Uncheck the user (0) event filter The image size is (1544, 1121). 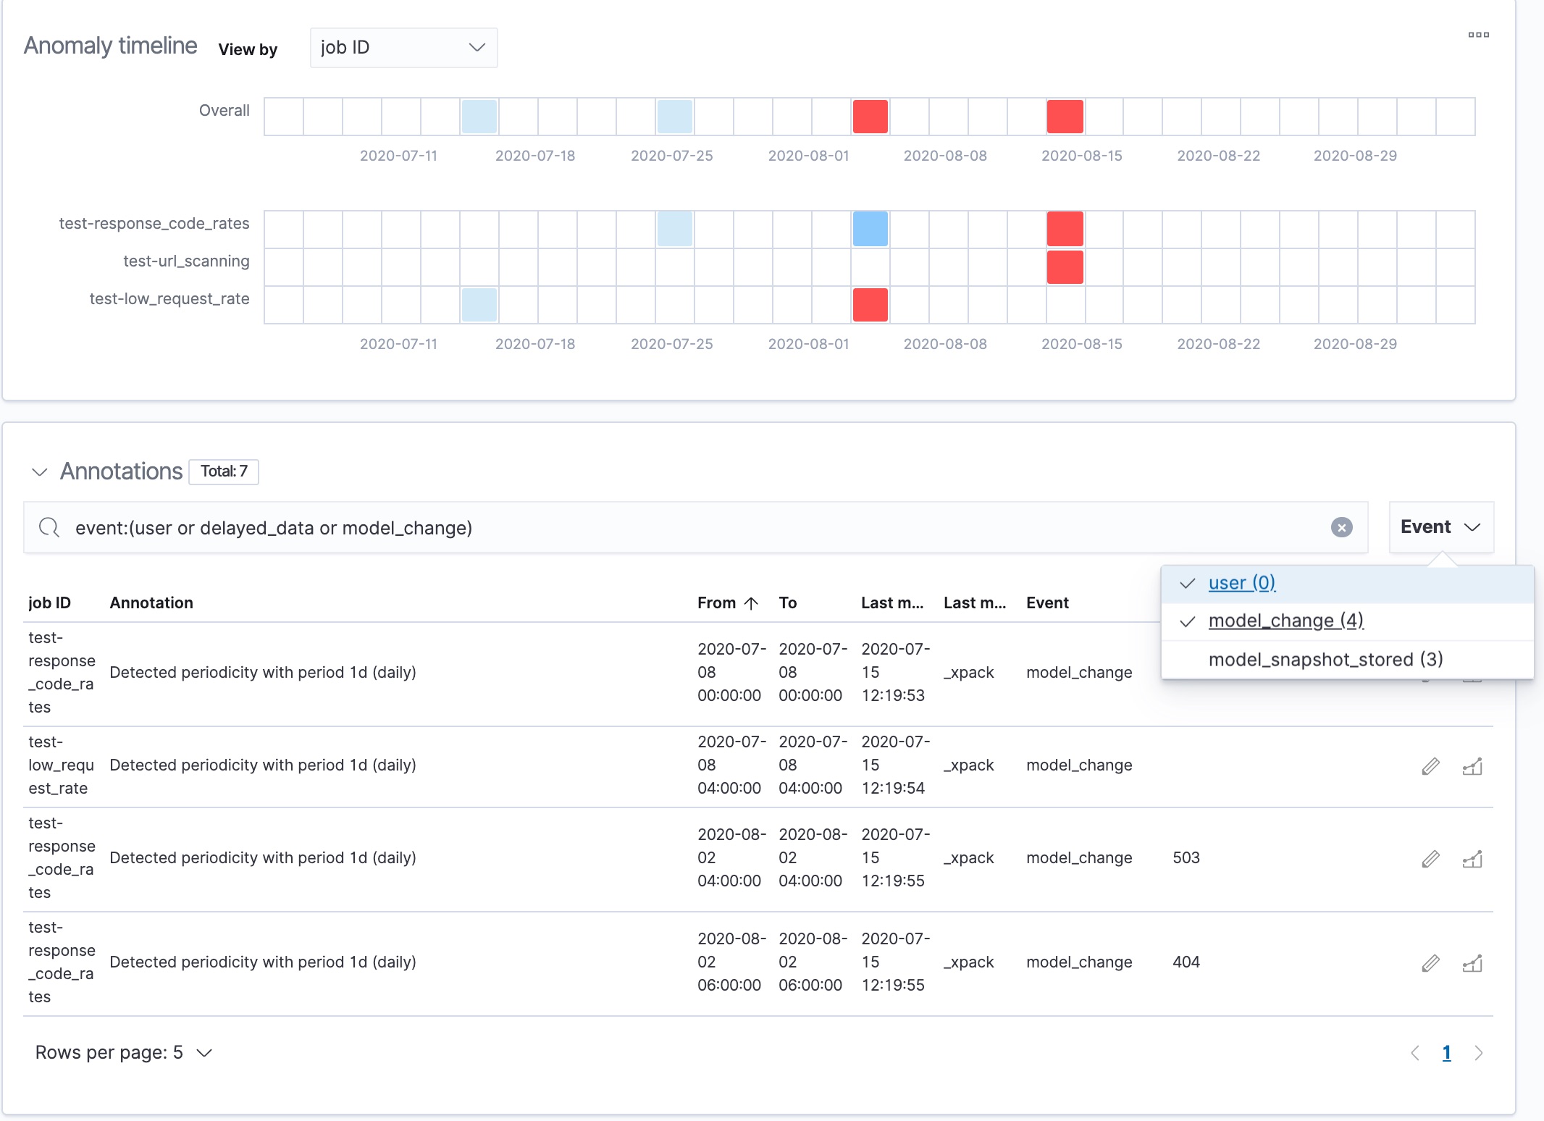[x=1241, y=584]
